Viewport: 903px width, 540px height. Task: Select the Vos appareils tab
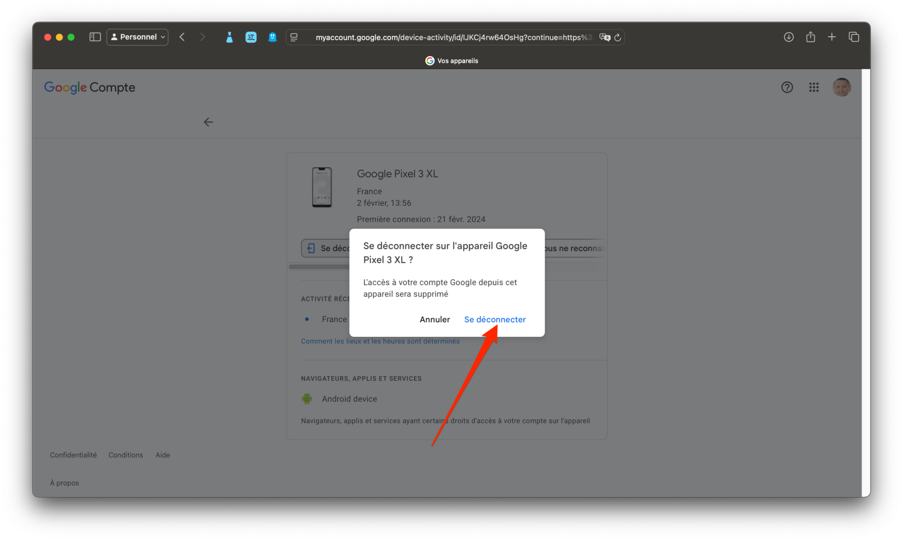pos(451,61)
